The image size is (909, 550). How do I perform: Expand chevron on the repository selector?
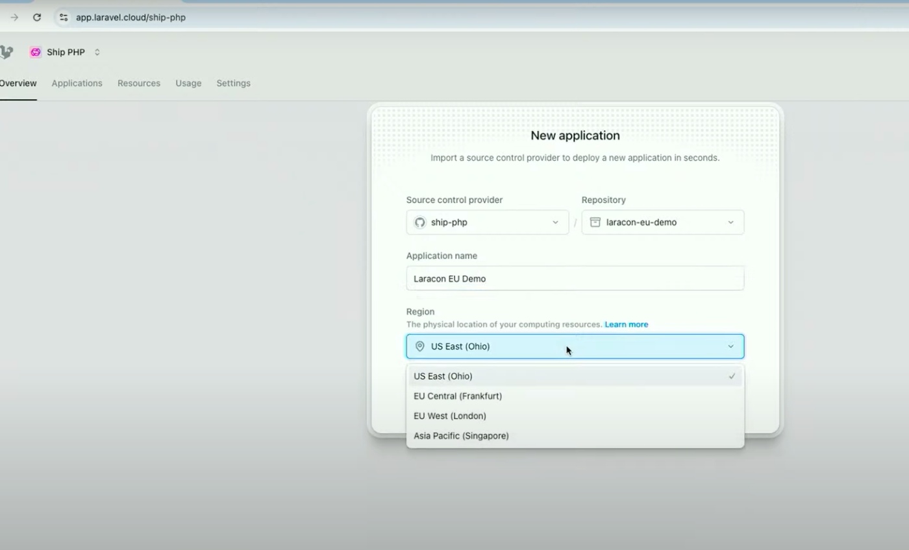(730, 222)
